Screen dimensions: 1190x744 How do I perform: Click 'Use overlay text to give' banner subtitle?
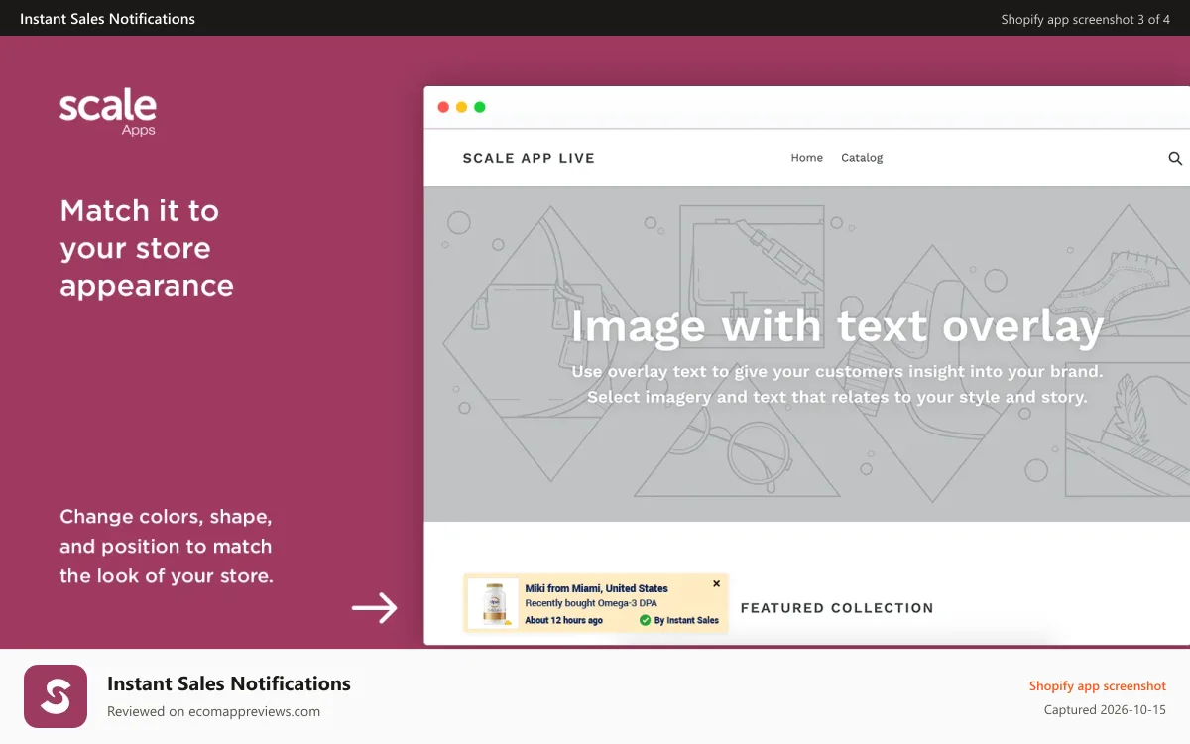click(837, 384)
